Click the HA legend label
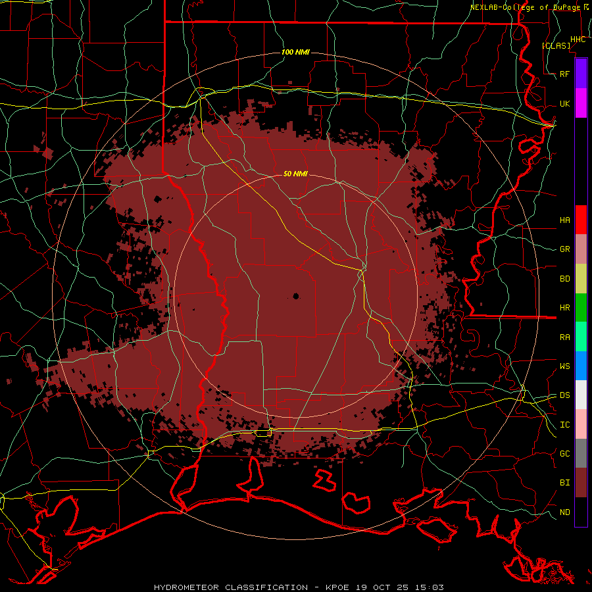592x592 pixels. (565, 220)
